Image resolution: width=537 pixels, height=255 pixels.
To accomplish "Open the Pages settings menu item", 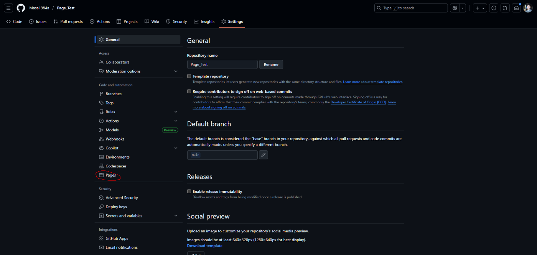I will [110, 175].
